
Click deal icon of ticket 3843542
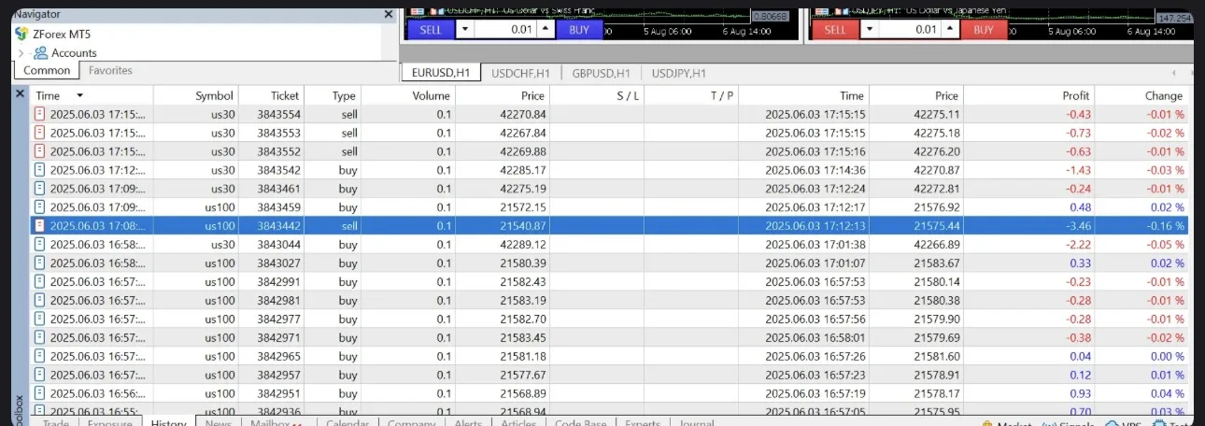[39, 170]
